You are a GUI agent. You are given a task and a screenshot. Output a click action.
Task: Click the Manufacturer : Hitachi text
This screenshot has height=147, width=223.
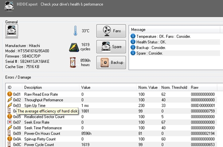tap(23, 46)
